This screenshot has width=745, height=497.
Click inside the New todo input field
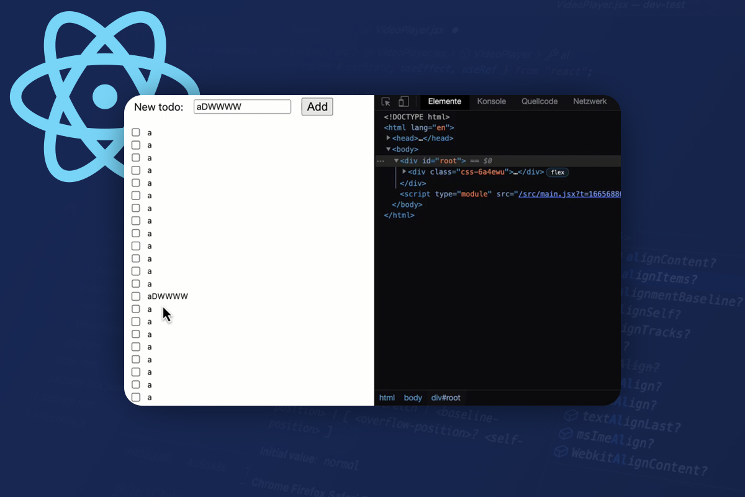pos(242,106)
